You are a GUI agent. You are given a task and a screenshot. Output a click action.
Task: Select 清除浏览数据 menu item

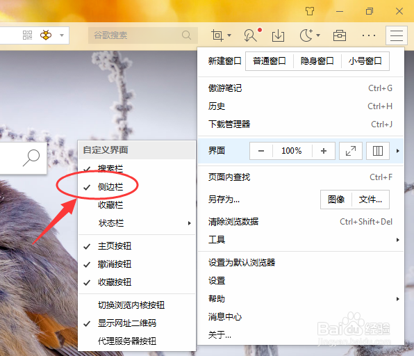[301, 222]
